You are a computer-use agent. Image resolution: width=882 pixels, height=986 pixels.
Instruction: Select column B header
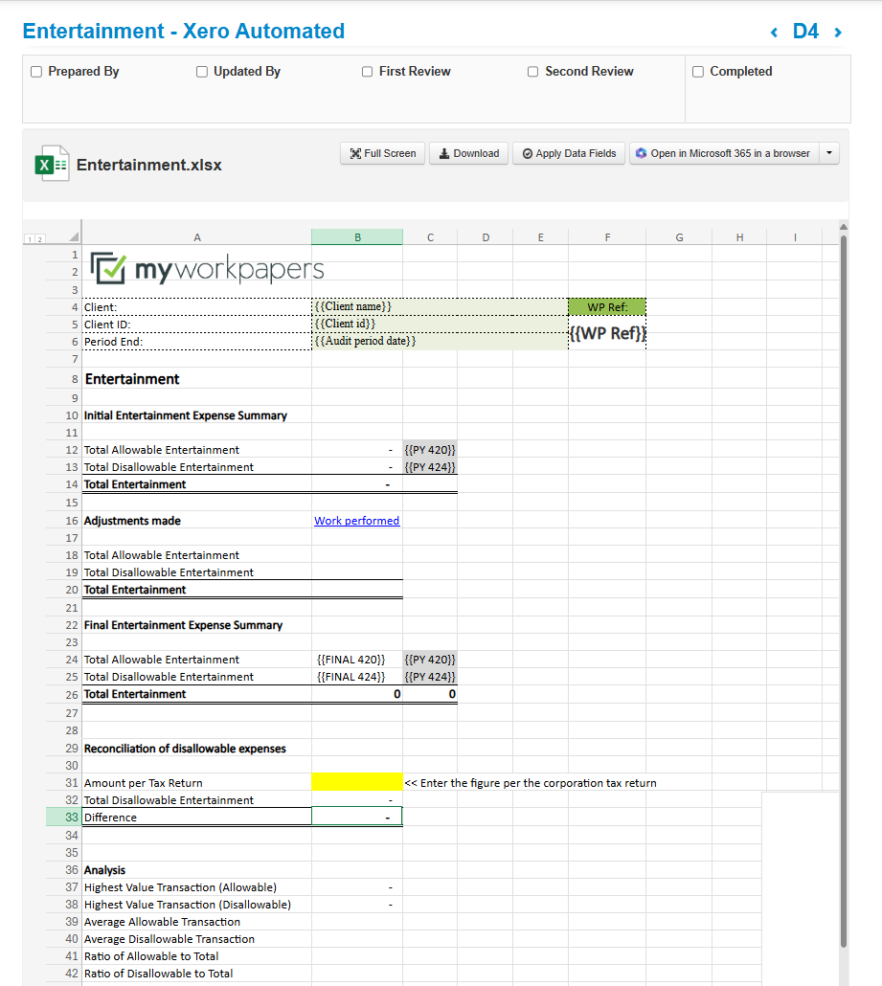357,237
